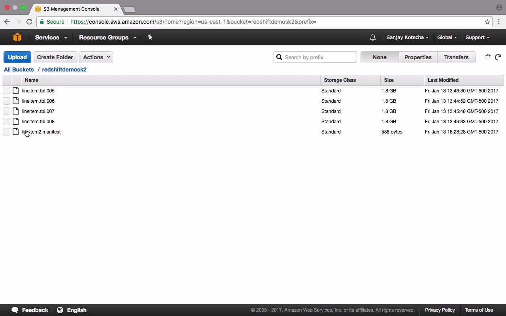Select checkbox for lineitem.tbl.008
Screen dimensions: 506x316
[x=6, y=121]
